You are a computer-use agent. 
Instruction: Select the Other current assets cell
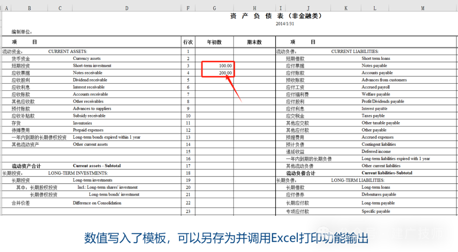coord(90,144)
